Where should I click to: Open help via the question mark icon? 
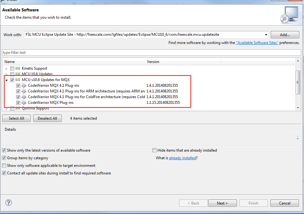[x=9, y=203]
